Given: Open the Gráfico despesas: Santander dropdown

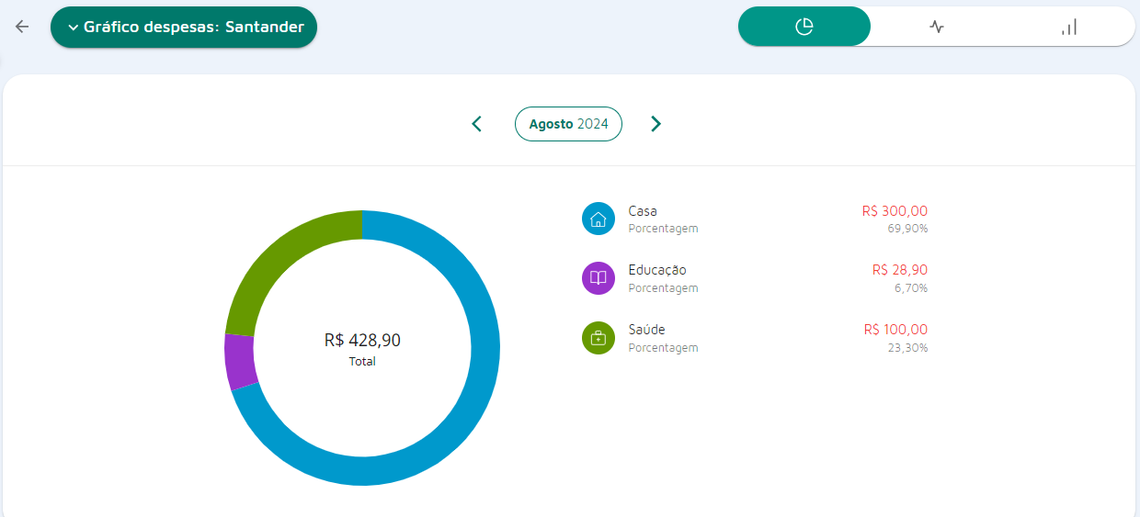Looking at the screenshot, I should (184, 28).
